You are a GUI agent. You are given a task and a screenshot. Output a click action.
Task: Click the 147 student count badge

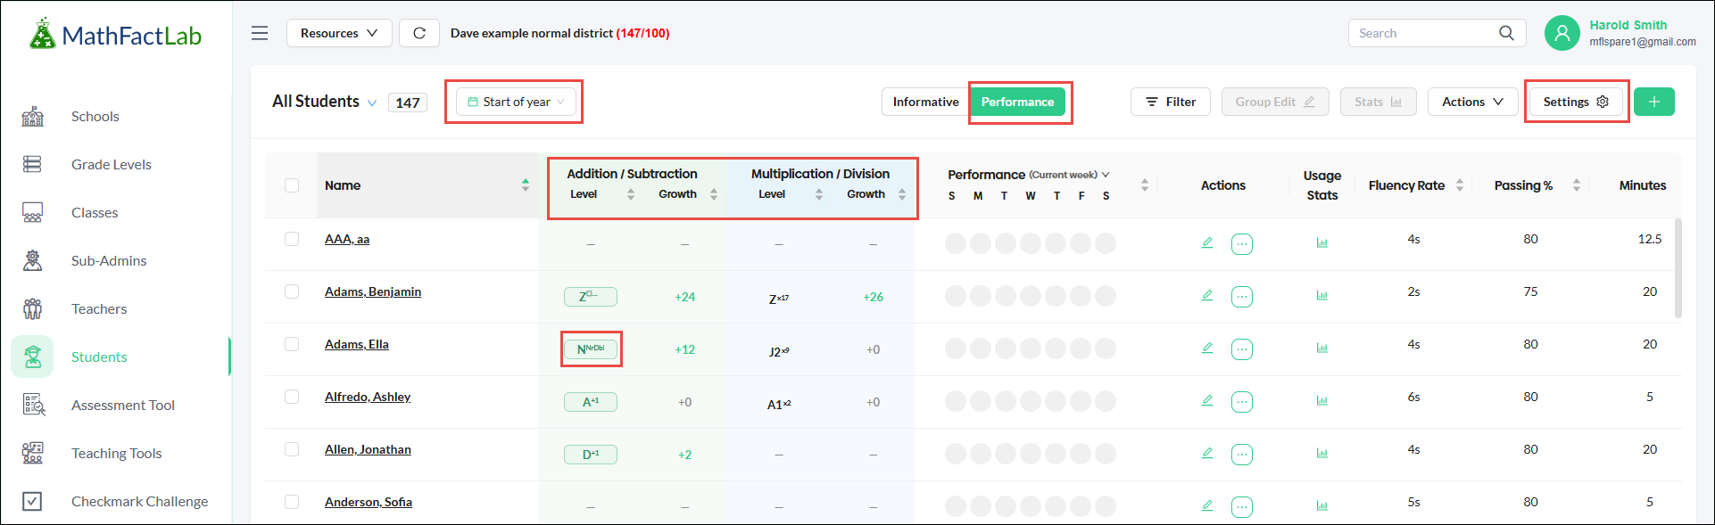(408, 103)
